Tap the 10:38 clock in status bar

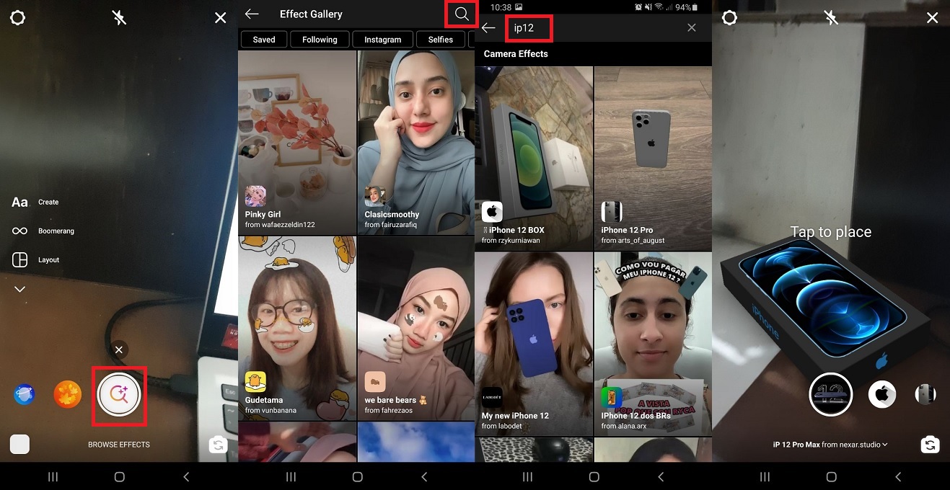tap(500, 7)
